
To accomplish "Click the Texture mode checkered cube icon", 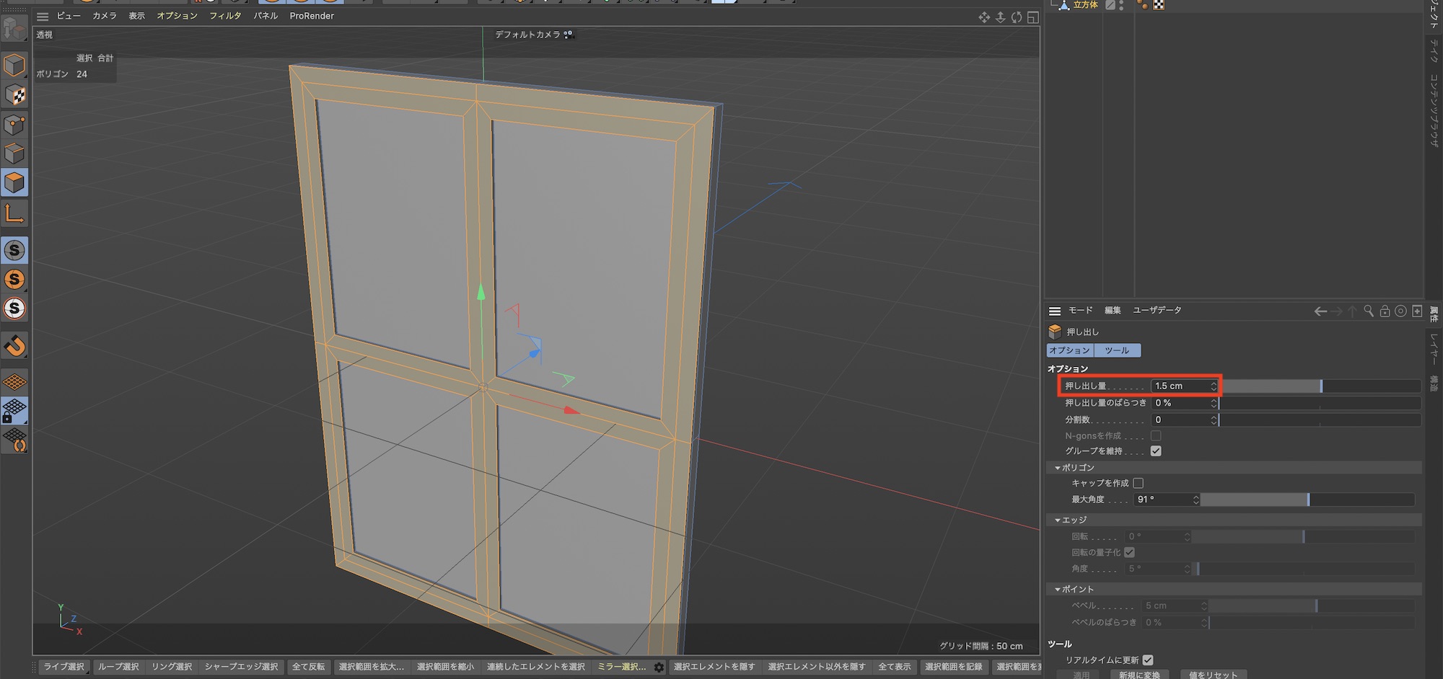I will (14, 94).
